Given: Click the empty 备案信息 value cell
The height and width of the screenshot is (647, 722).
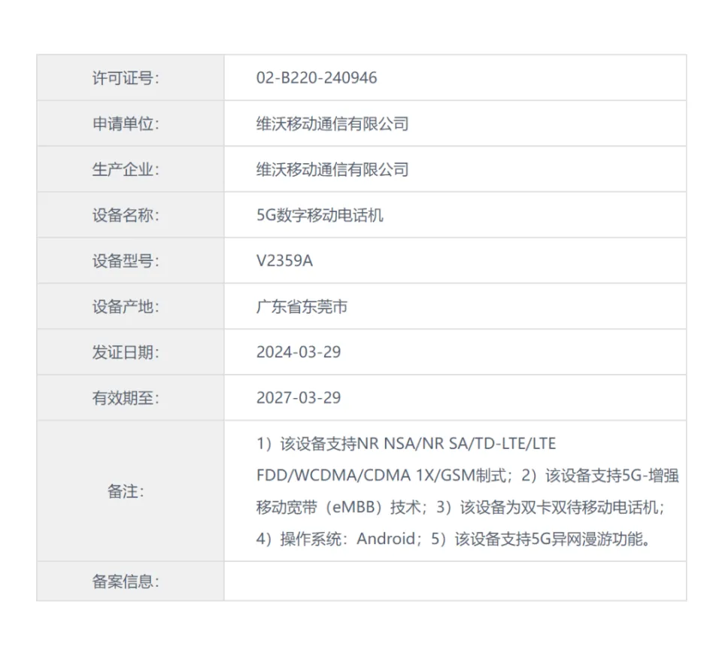Looking at the screenshot, I should [x=454, y=582].
